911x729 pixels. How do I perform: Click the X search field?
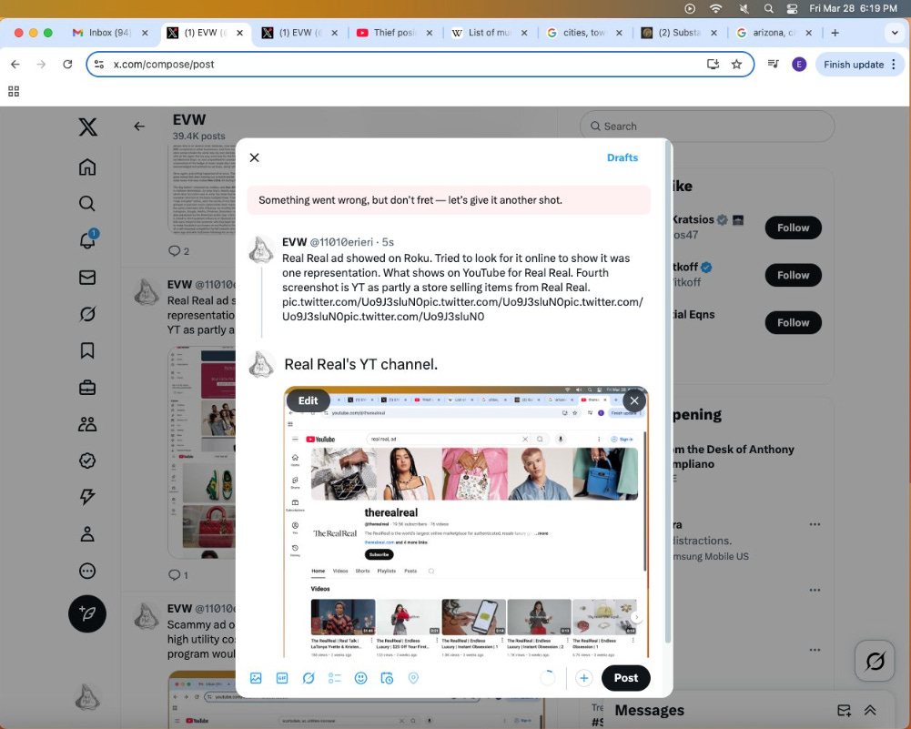click(x=707, y=126)
